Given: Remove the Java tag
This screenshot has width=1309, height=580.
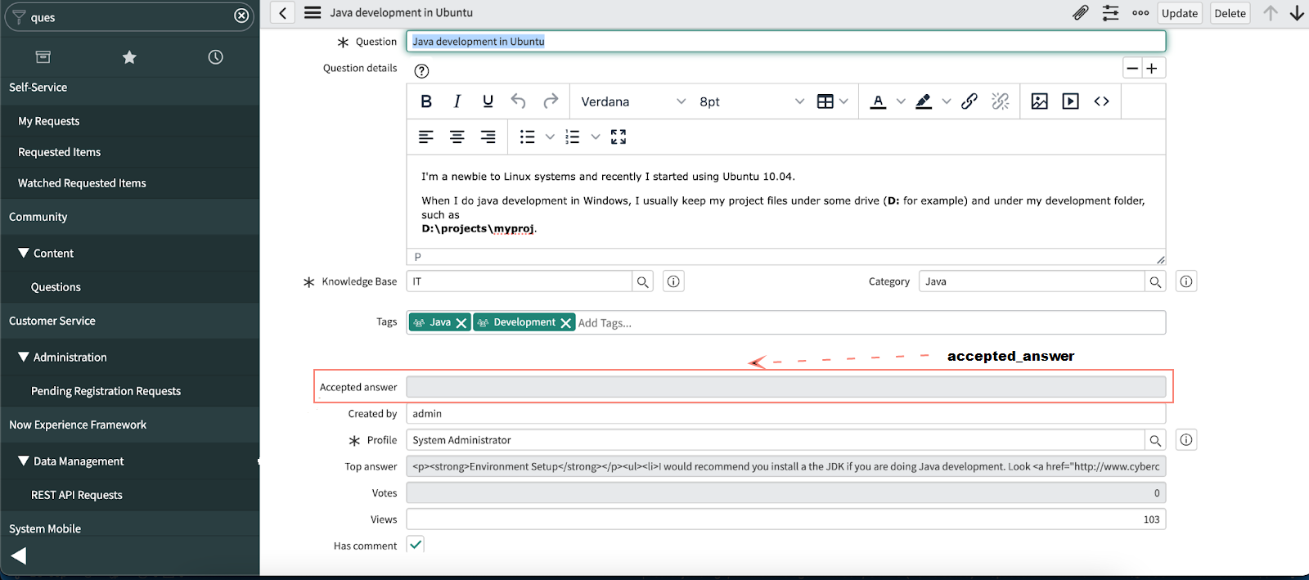Looking at the screenshot, I should point(461,323).
